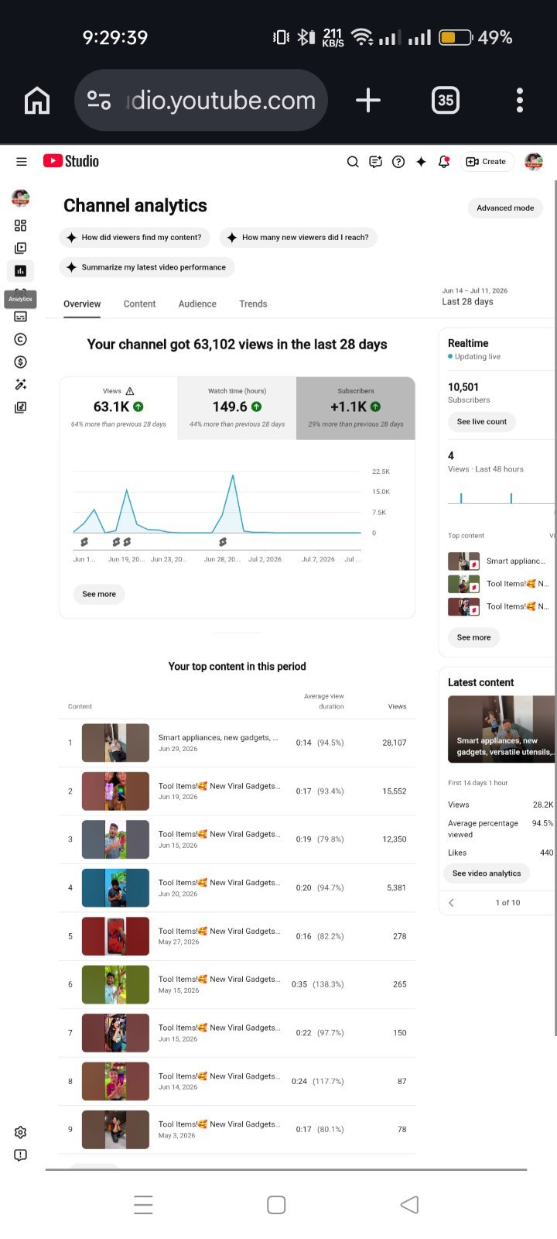The width and height of the screenshot is (557, 1239).
Task: Click the warning icon next to Views
Action: 130,391
